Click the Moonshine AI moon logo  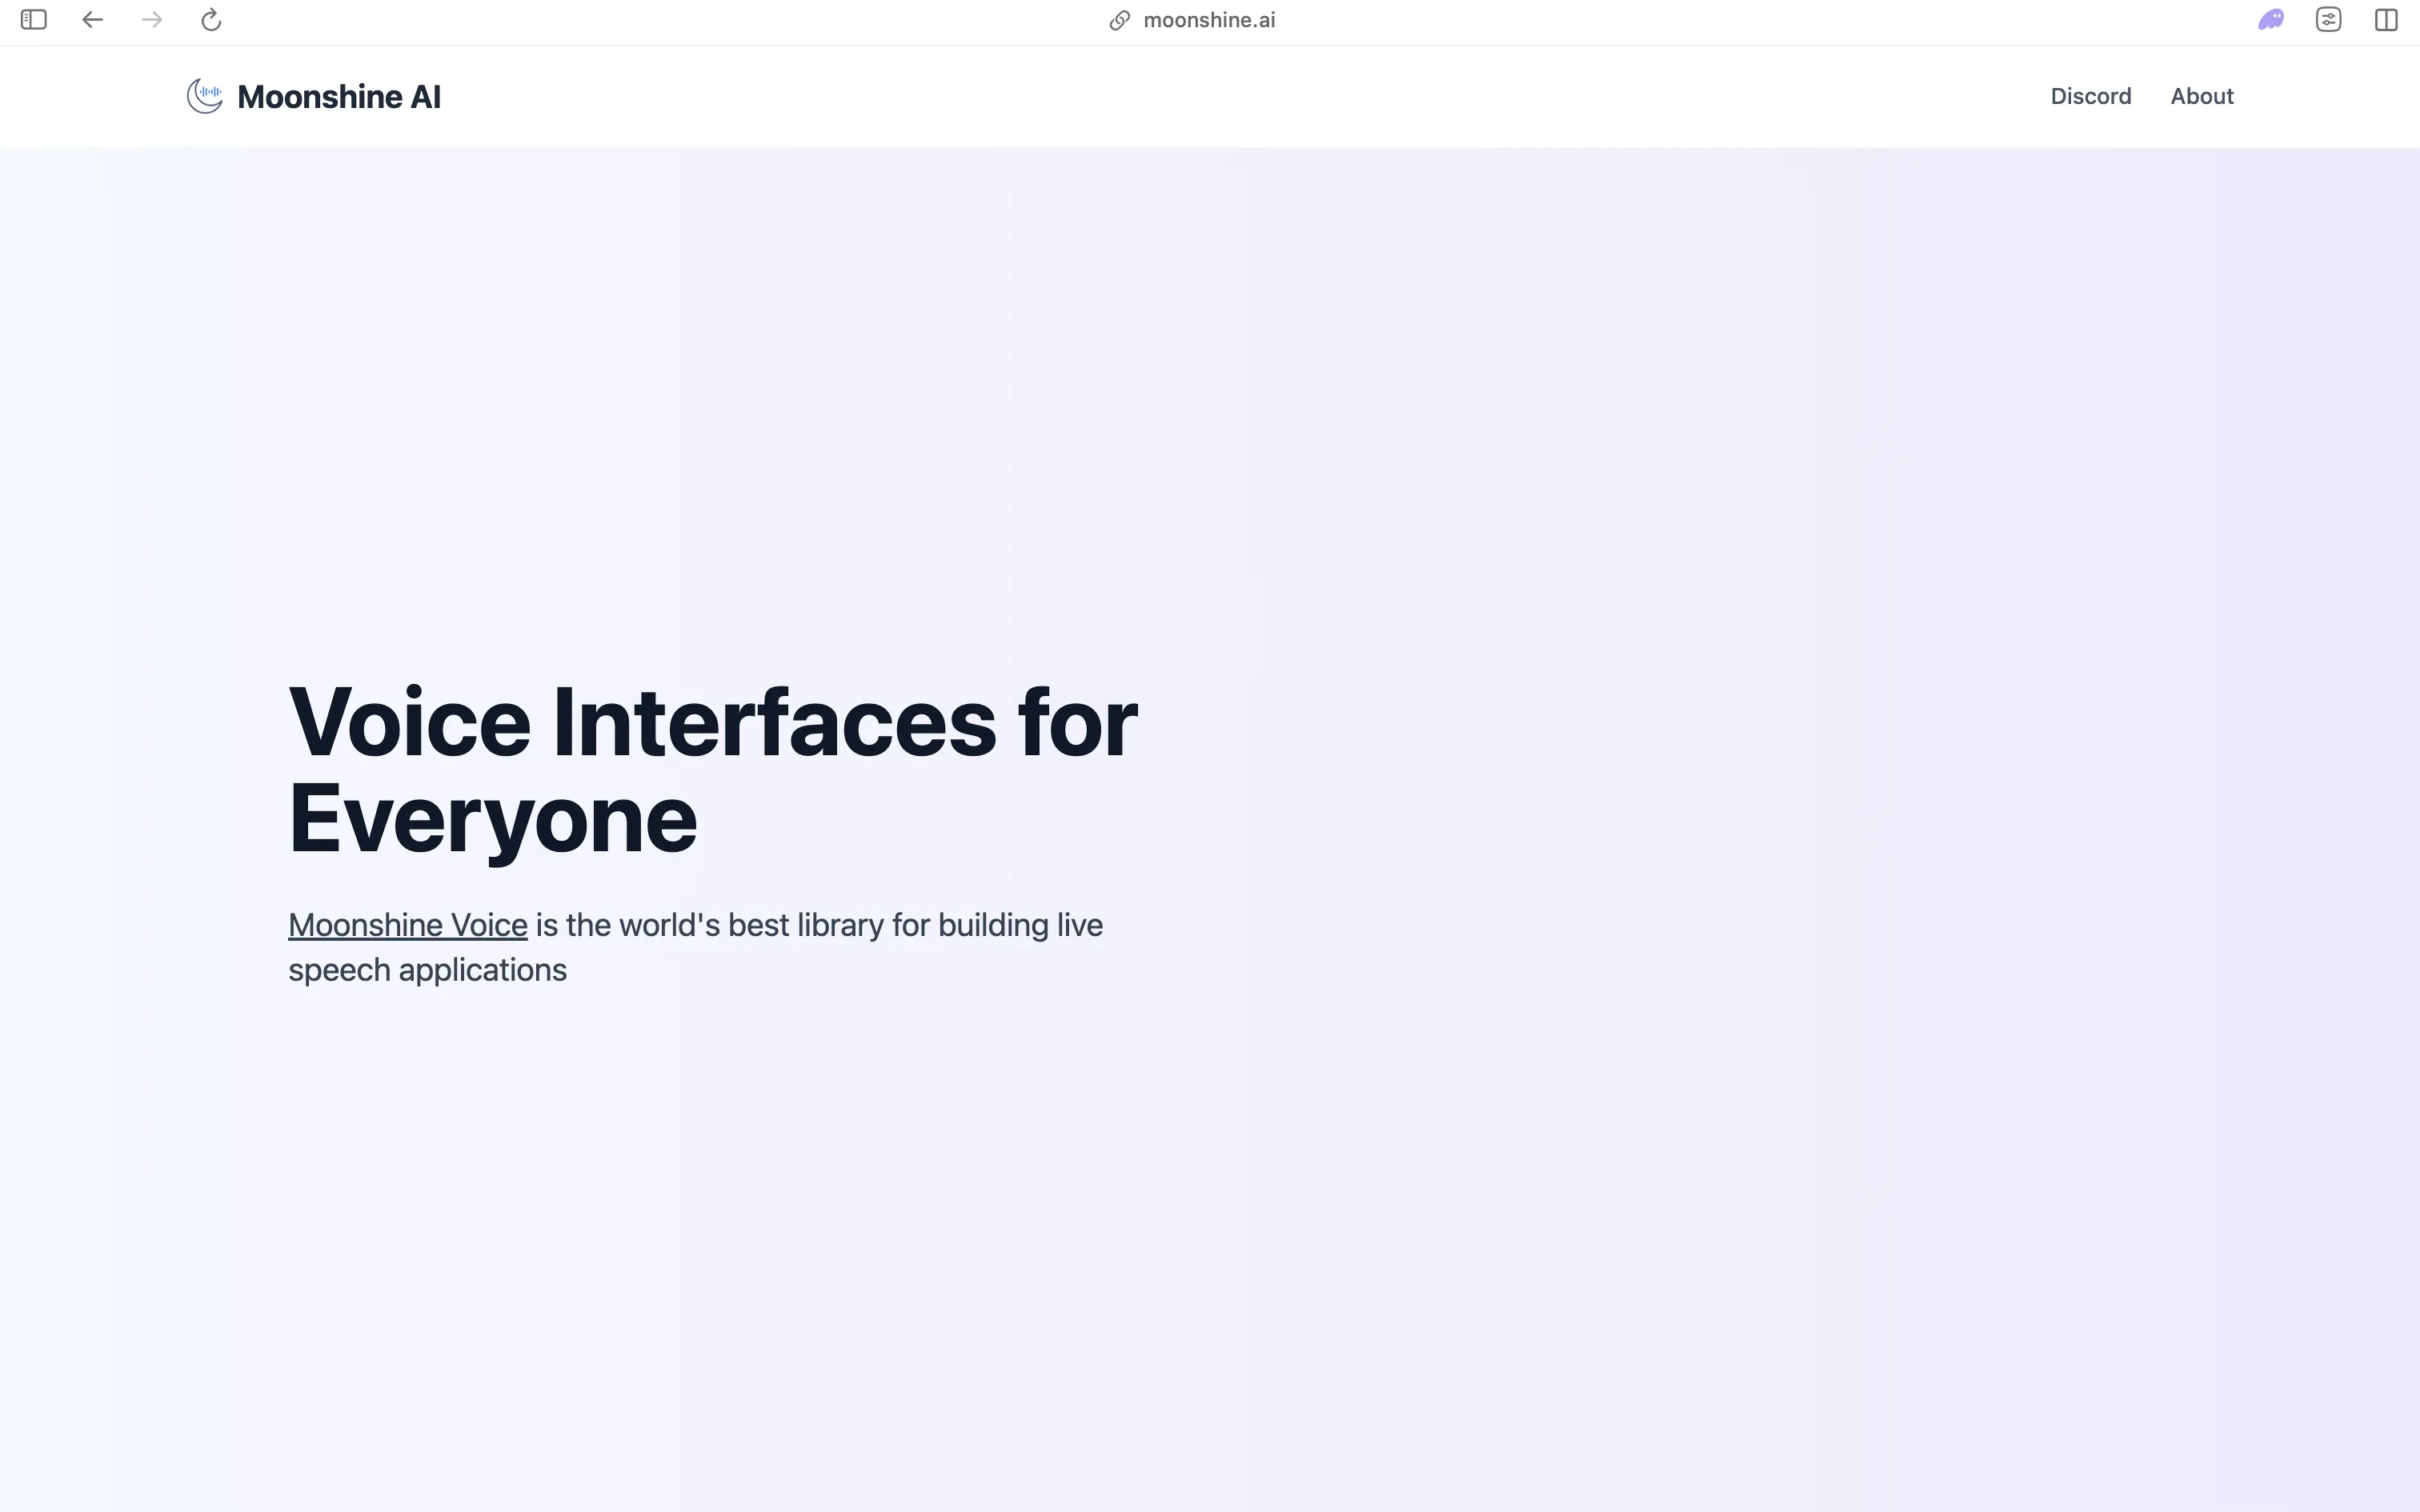pyautogui.click(x=205, y=96)
